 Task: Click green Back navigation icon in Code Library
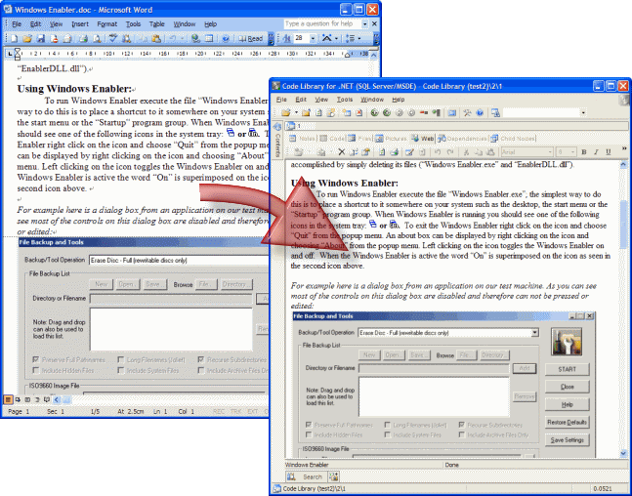[x=374, y=113]
